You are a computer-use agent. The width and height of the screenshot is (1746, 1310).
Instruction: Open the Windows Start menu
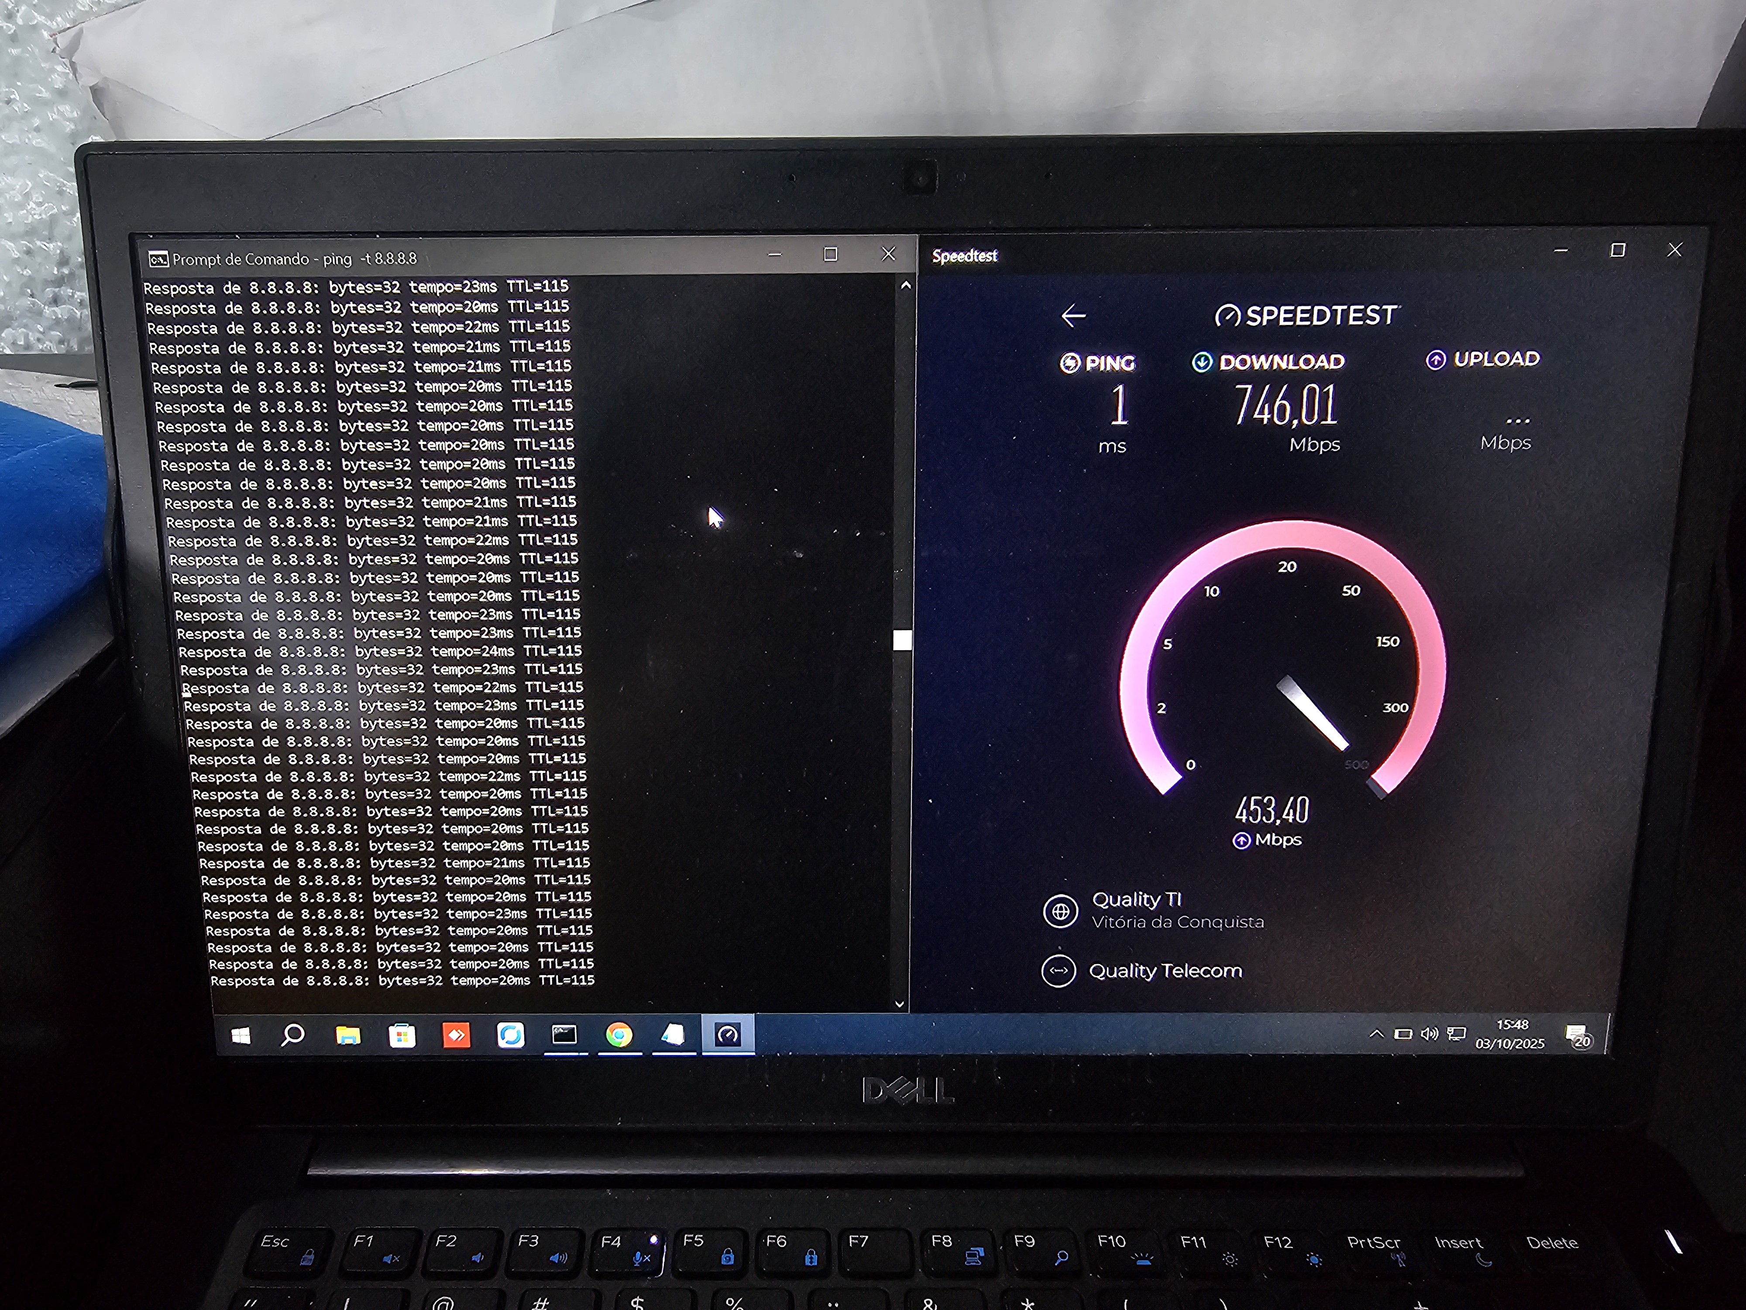click(241, 1035)
